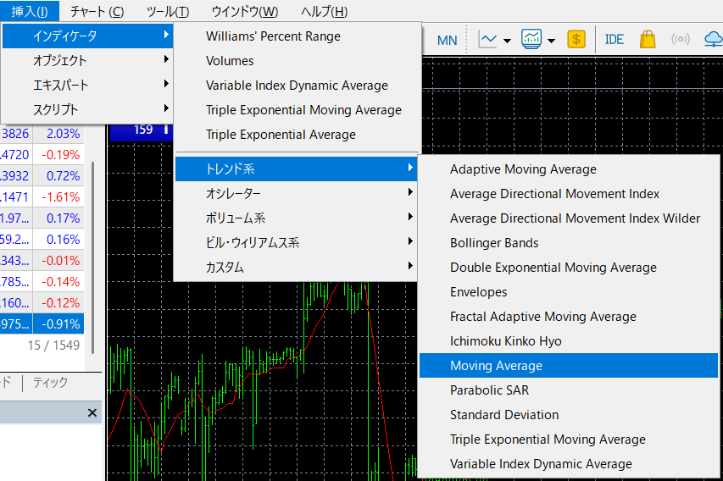Click the 0.16% change cell

tap(58, 240)
